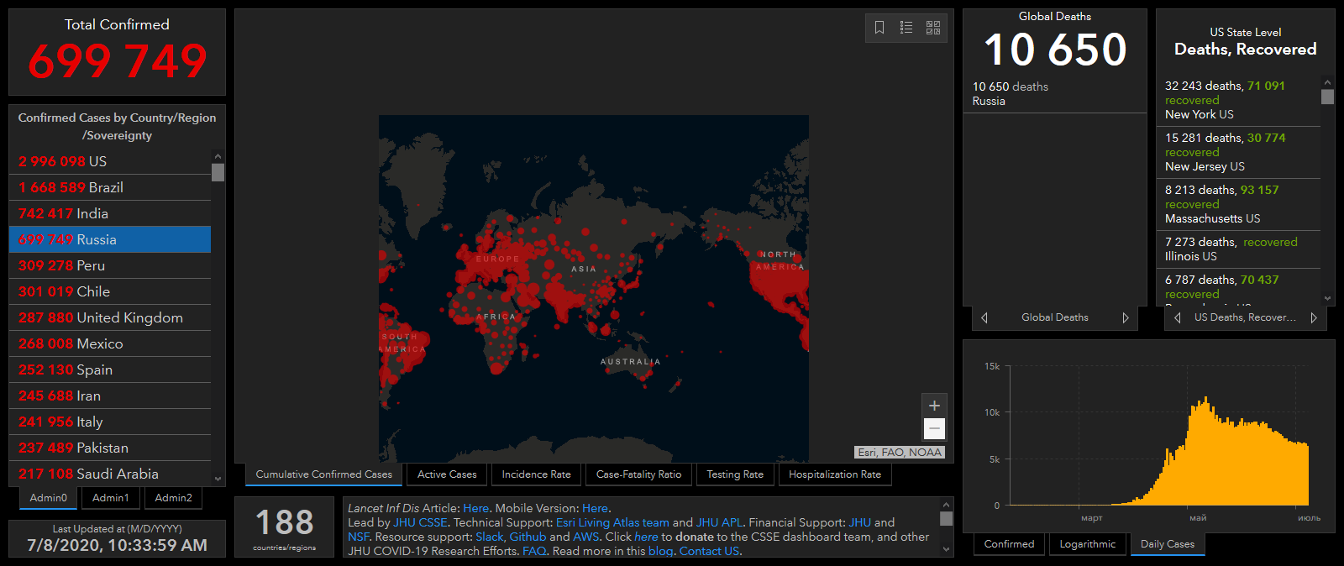Select the Active Cases map tab
Screen dimensions: 1344x566
[x=447, y=474]
